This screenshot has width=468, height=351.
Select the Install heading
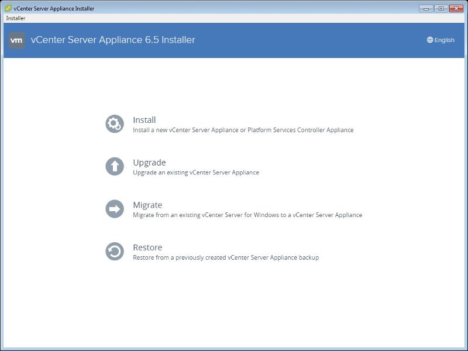(x=144, y=120)
